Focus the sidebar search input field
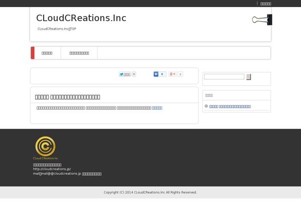Viewport: 301px width, 201px height. (x=224, y=76)
